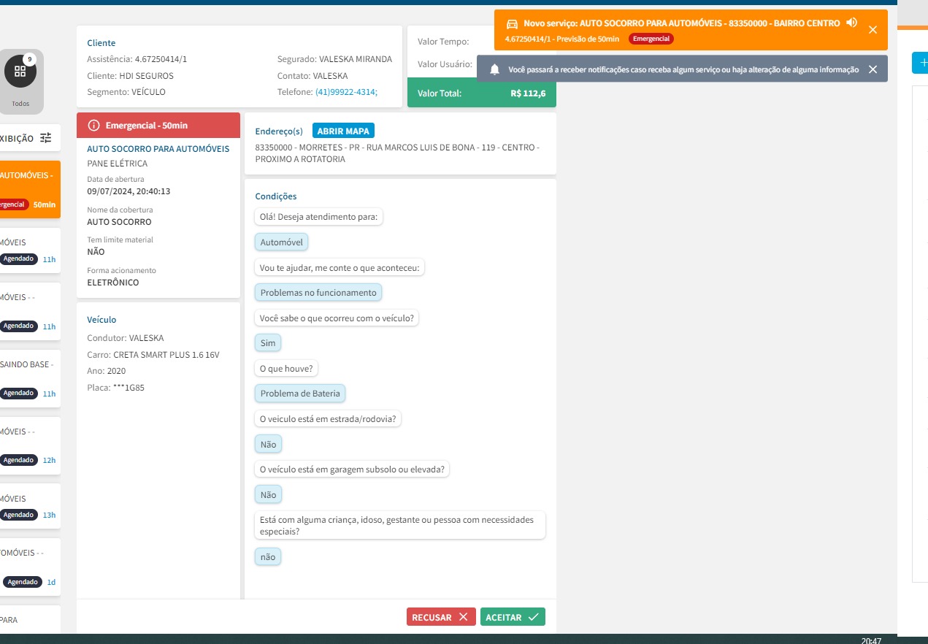
Task: Click 'AUTO SOCORRO PARA AUTOMÓVEIS' service title
Action: [x=158, y=149]
